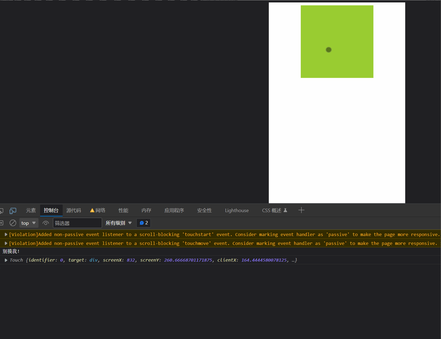Click the flask icon beside CSS 概述
This screenshot has width=441, height=339.
pos(285,210)
